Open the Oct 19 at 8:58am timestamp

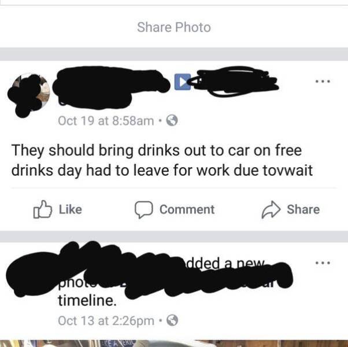pos(106,121)
